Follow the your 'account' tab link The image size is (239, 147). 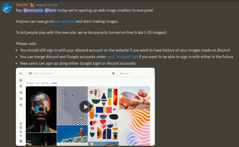[122, 57]
